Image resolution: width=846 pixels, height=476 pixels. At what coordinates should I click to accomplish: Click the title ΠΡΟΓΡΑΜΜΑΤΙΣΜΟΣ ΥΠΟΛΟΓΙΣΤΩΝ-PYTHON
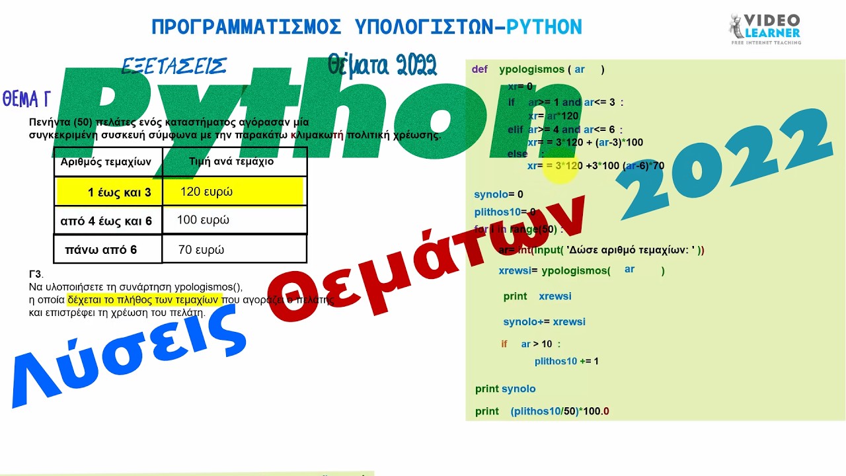367,27
